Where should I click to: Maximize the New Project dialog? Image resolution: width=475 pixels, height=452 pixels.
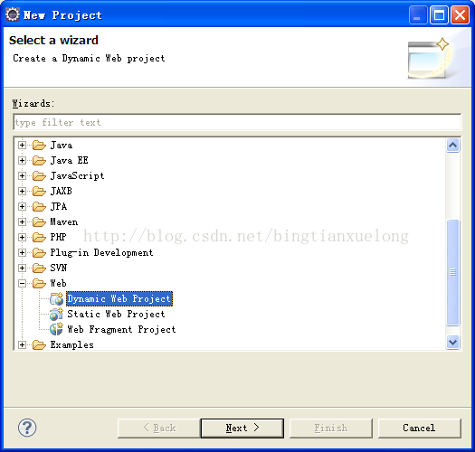click(439, 14)
